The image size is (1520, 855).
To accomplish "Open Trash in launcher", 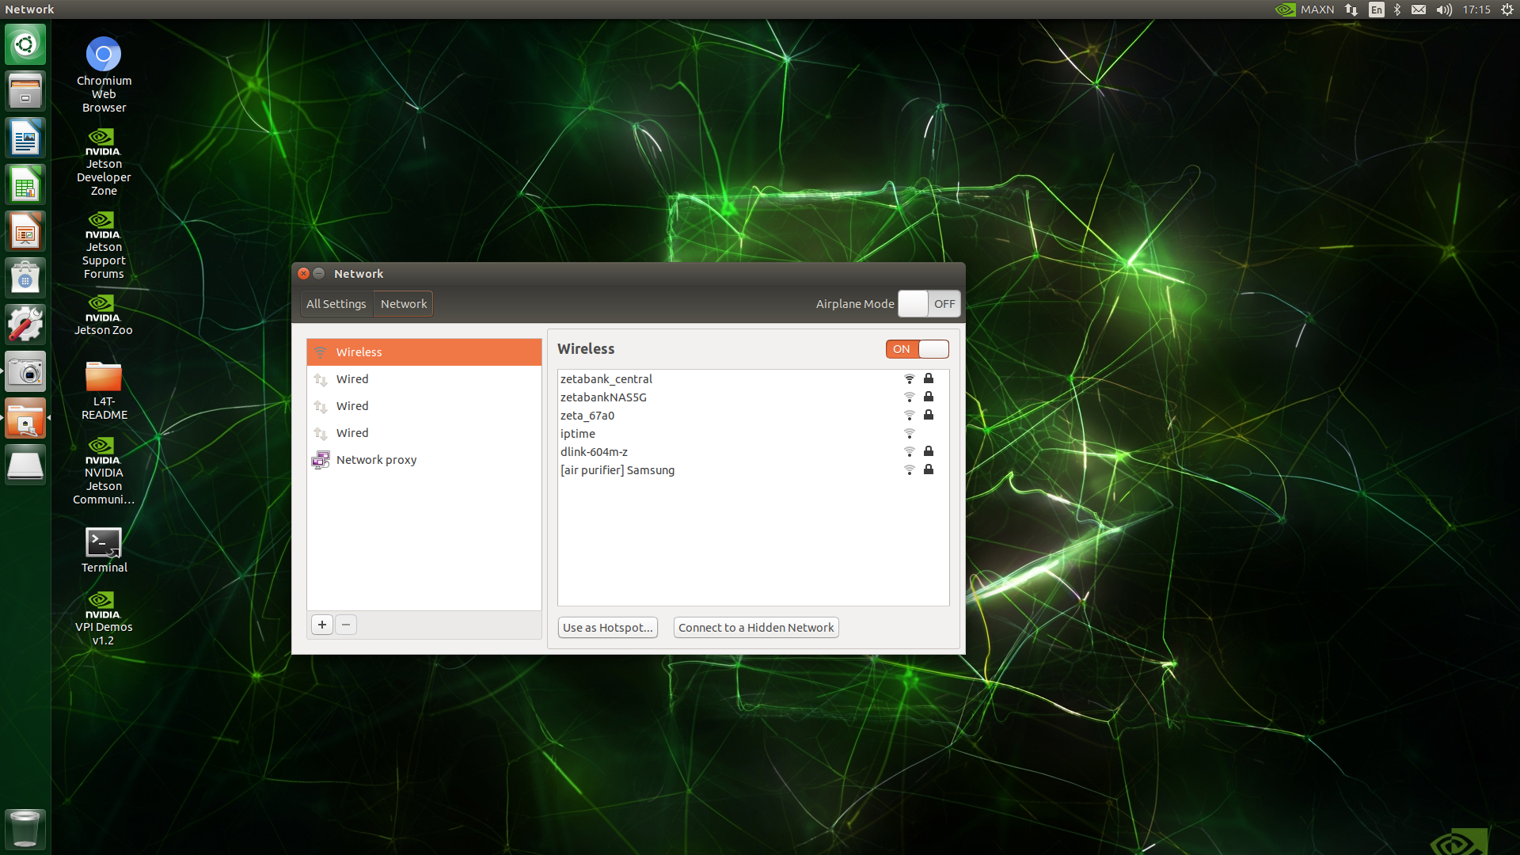I will tap(25, 828).
